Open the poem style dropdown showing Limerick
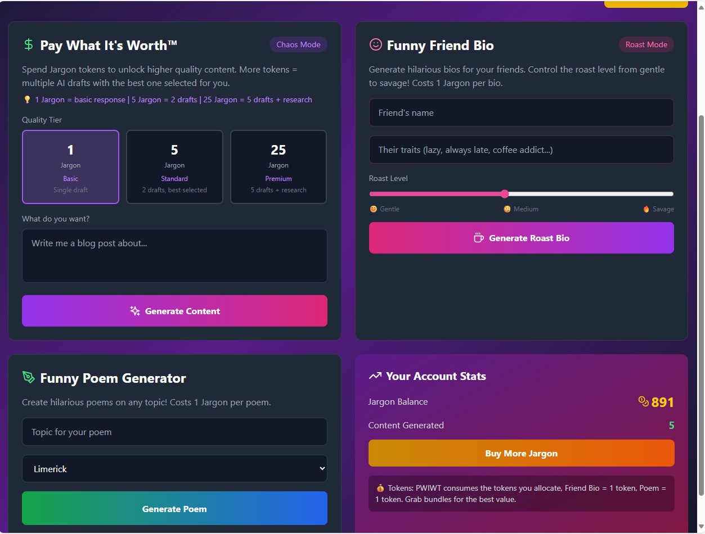 click(174, 468)
